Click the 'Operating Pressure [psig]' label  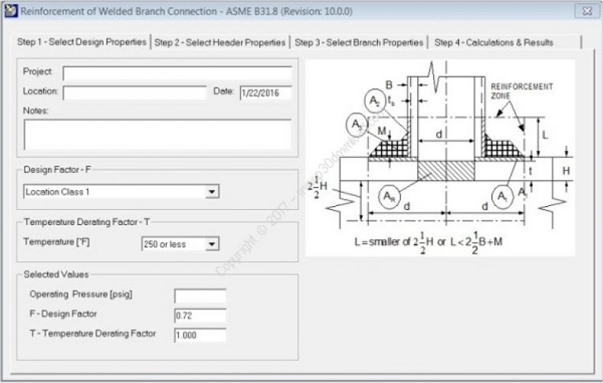coord(81,294)
